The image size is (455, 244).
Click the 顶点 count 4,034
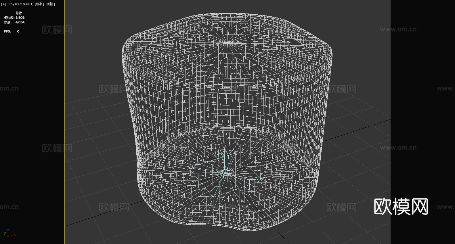point(20,22)
